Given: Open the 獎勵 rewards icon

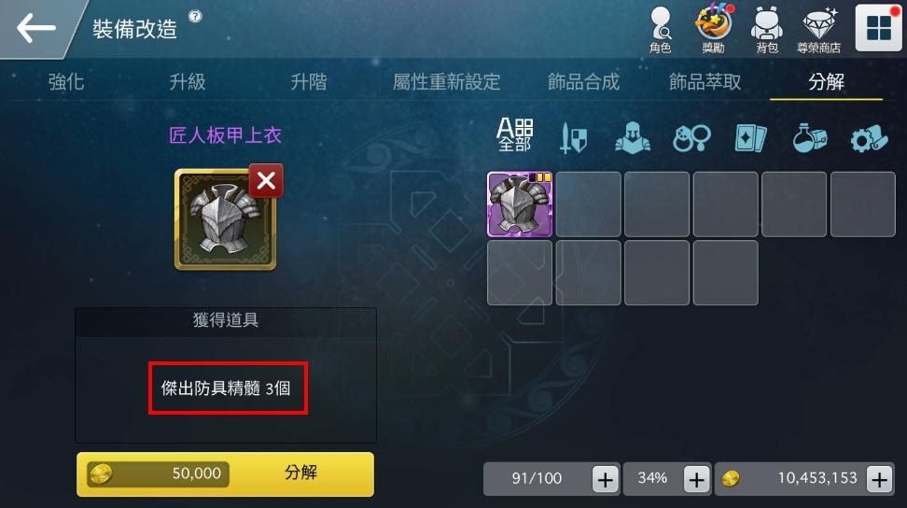Looking at the screenshot, I should [x=713, y=29].
